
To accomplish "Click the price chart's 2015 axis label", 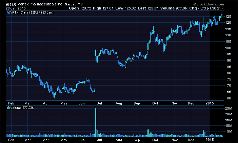I will [210, 103].
